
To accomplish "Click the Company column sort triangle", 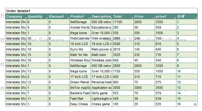I will tap(25, 18).
